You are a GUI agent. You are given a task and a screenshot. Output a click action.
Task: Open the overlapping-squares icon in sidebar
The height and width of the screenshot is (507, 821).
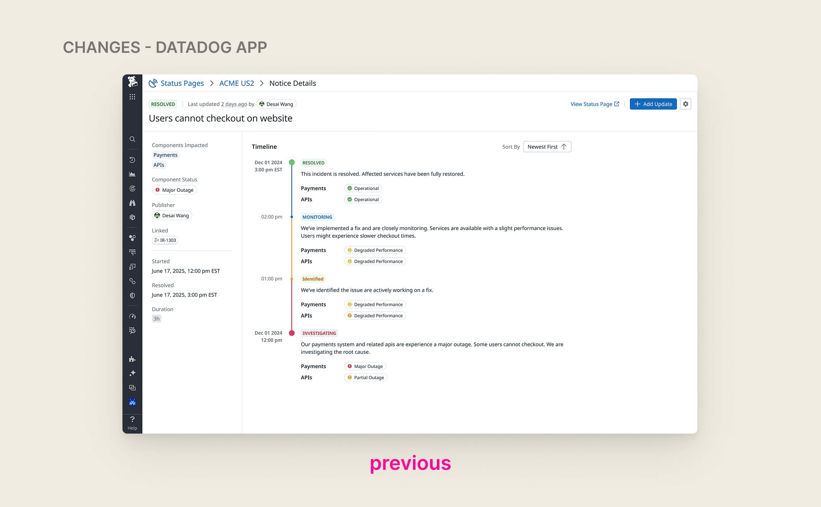click(132, 267)
